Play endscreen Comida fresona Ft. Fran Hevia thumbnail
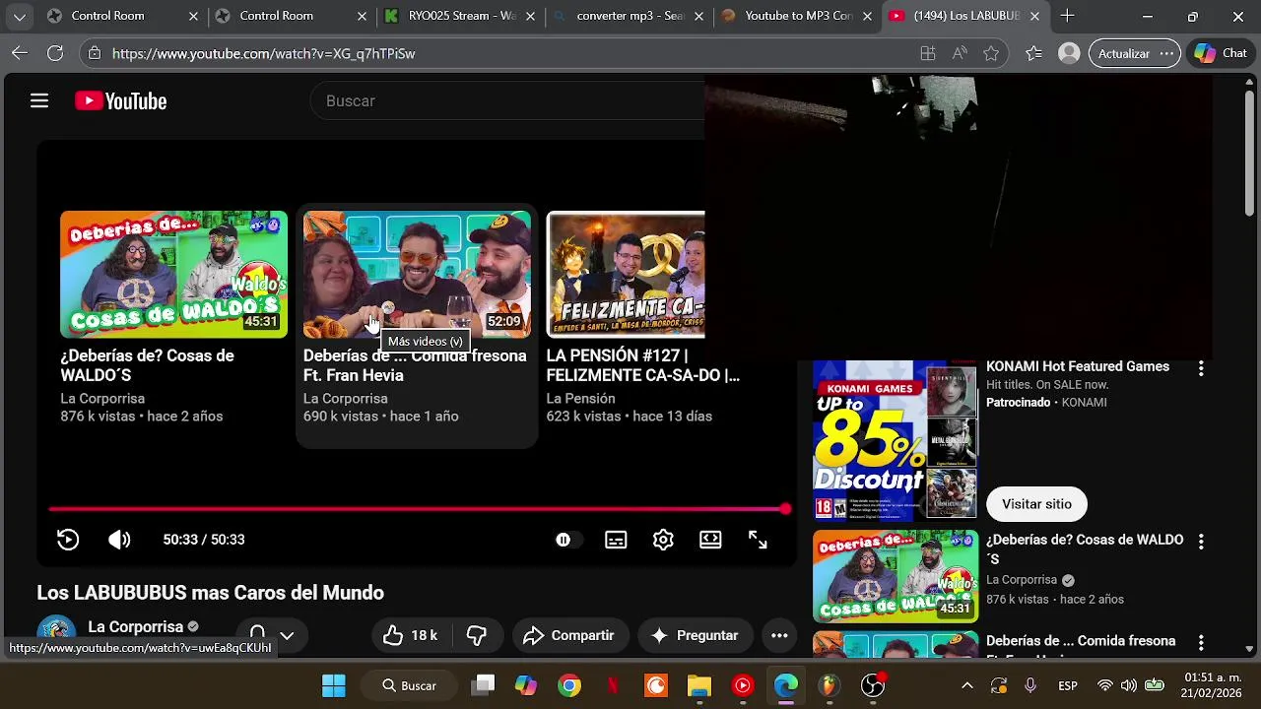1261x709 pixels. [417, 274]
